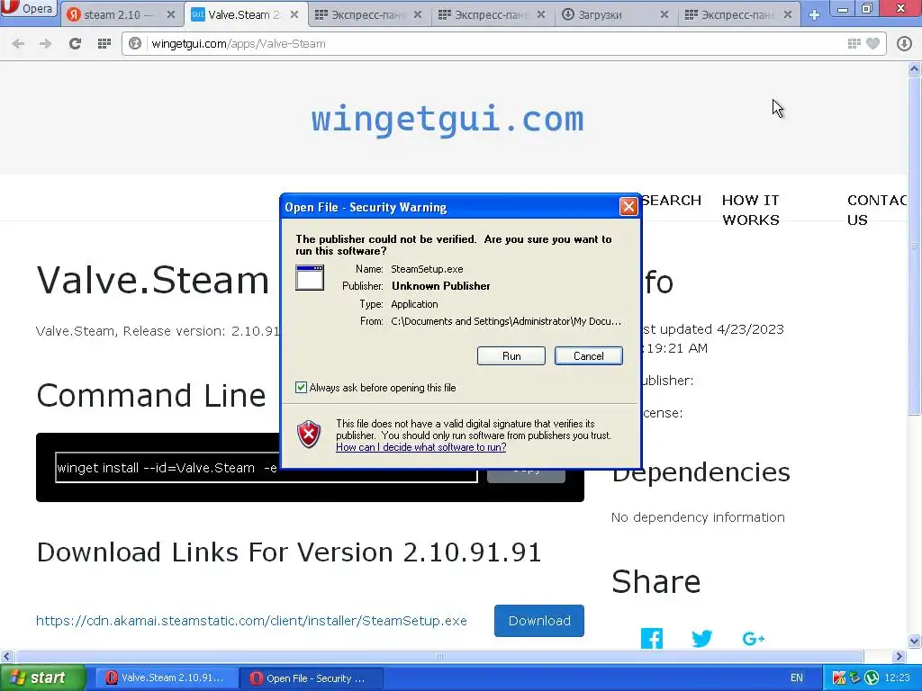Click the vertical scrollbar up arrow
This screenshot has width=922, height=691.
pyautogui.click(x=915, y=69)
